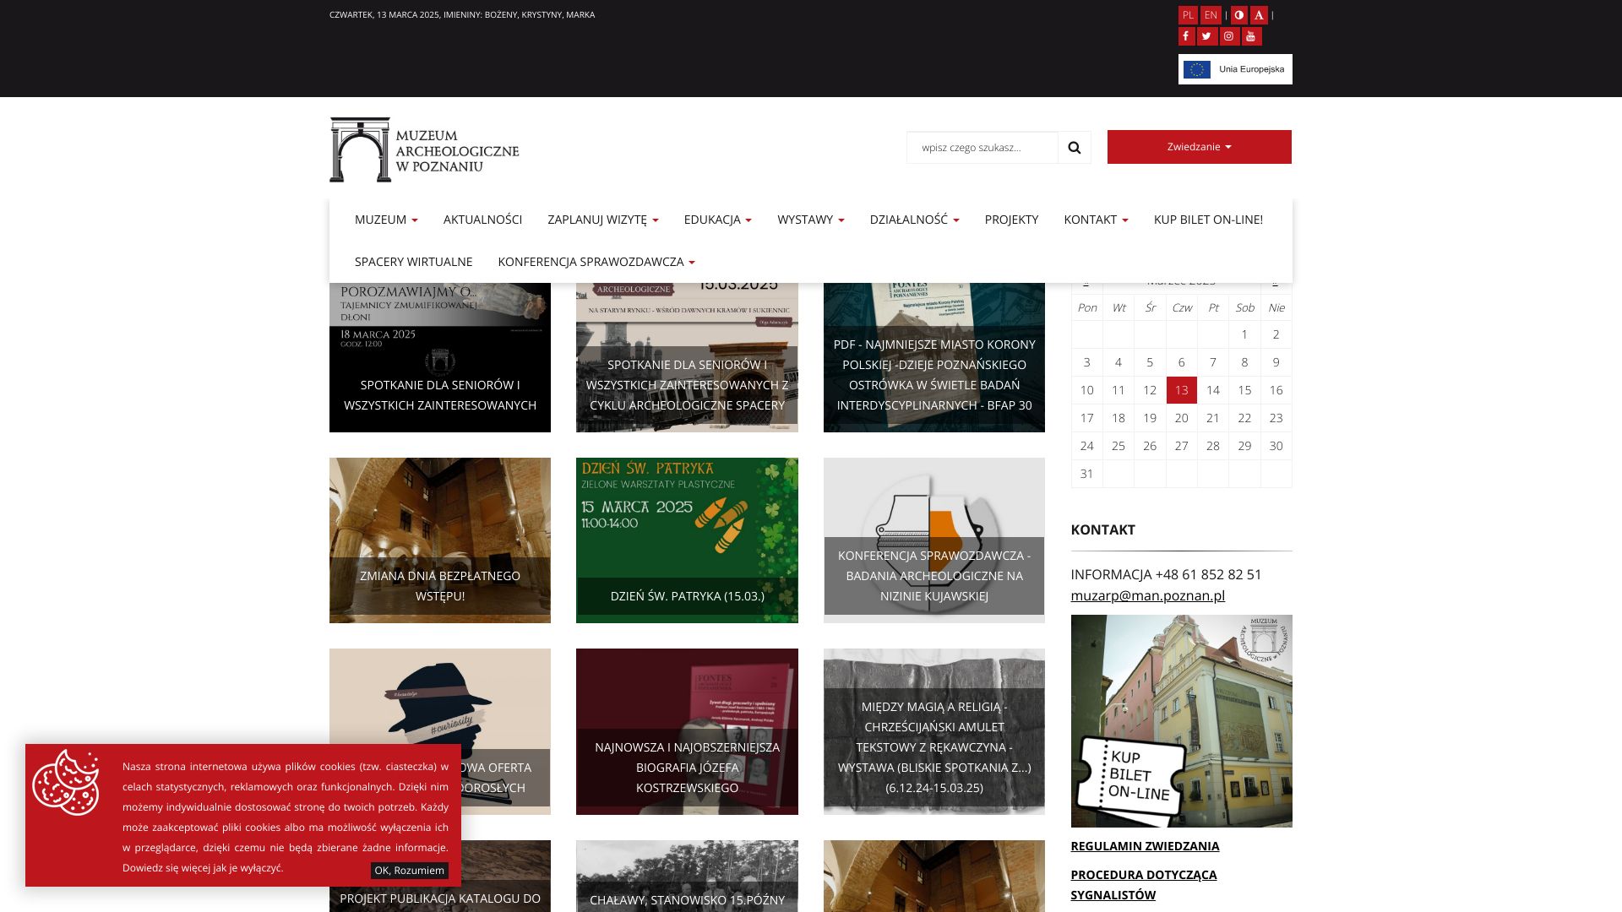This screenshot has height=912, width=1622.
Task: Select day 1 in the calendar
Action: (x=1244, y=334)
